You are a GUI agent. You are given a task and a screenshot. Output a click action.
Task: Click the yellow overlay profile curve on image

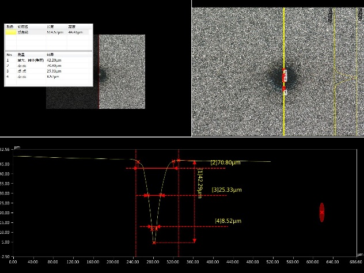click(x=345, y=79)
